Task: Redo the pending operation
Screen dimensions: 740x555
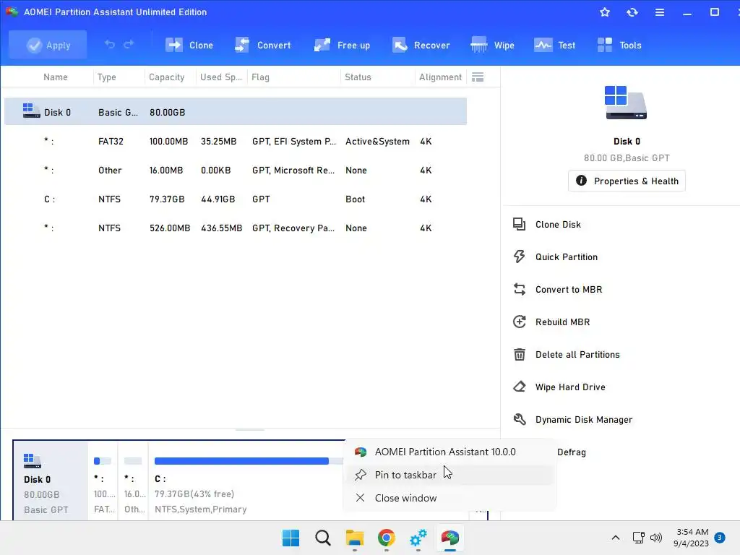Action: 129,45
